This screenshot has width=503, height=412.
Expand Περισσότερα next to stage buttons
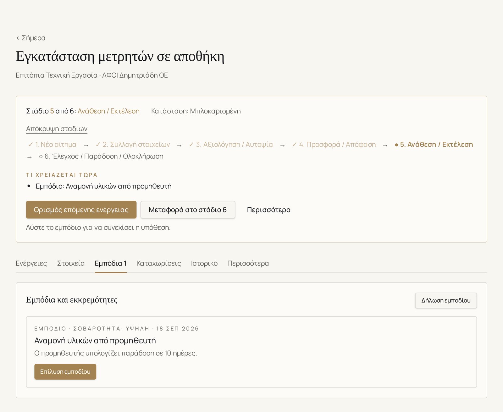pyautogui.click(x=268, y=210)
